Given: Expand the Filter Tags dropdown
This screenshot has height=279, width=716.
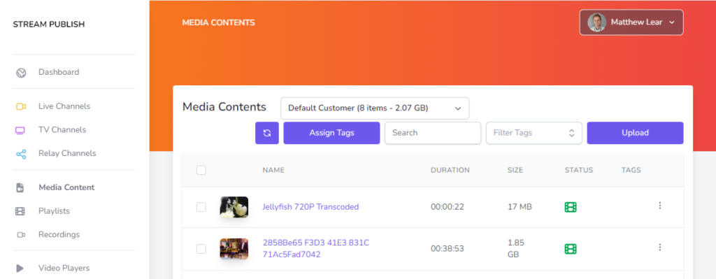Looking at the screenshot, I should pyautogui.click(x=534, y=133).
